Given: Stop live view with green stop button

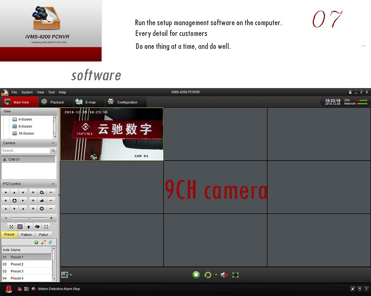Looking at the screenshot, I should tap(196, 275).
